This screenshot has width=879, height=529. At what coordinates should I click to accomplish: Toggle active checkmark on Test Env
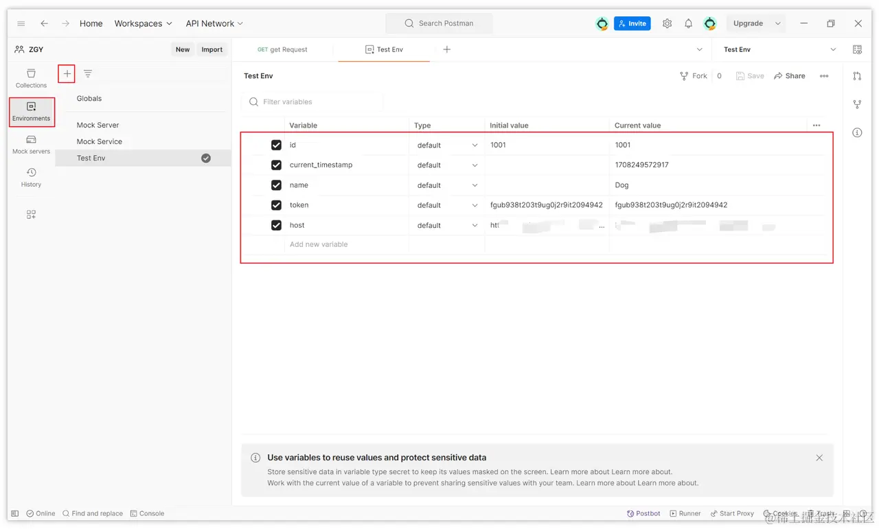coord(206,158)
